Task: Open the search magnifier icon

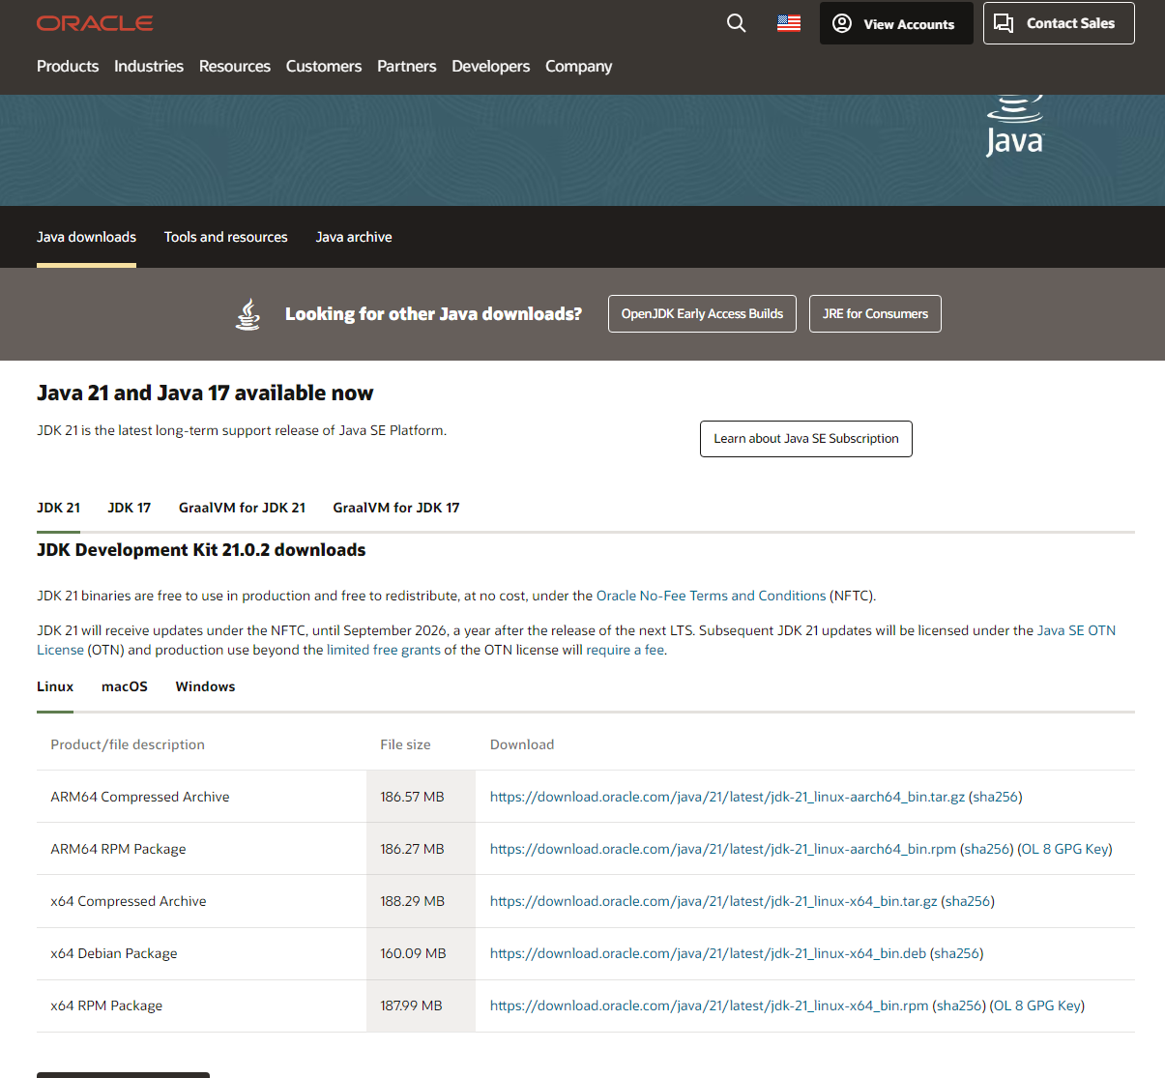Action: click(737, 23)
